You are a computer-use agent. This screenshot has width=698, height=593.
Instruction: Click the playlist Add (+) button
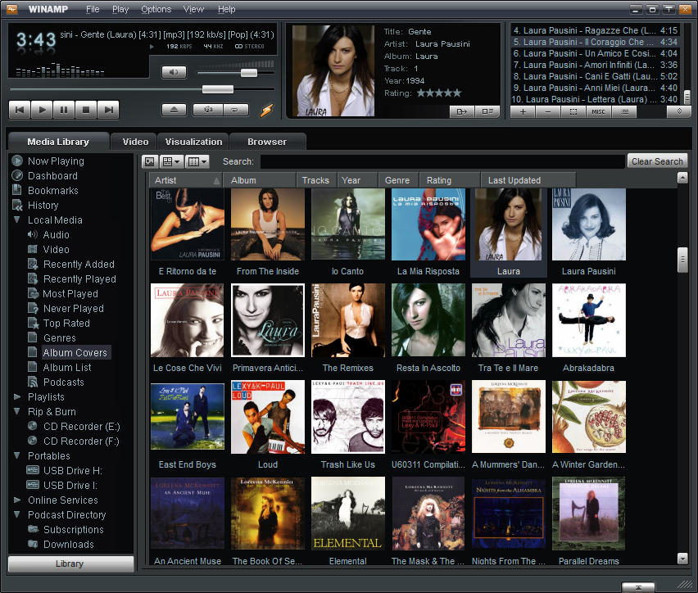tap(523, 111)
